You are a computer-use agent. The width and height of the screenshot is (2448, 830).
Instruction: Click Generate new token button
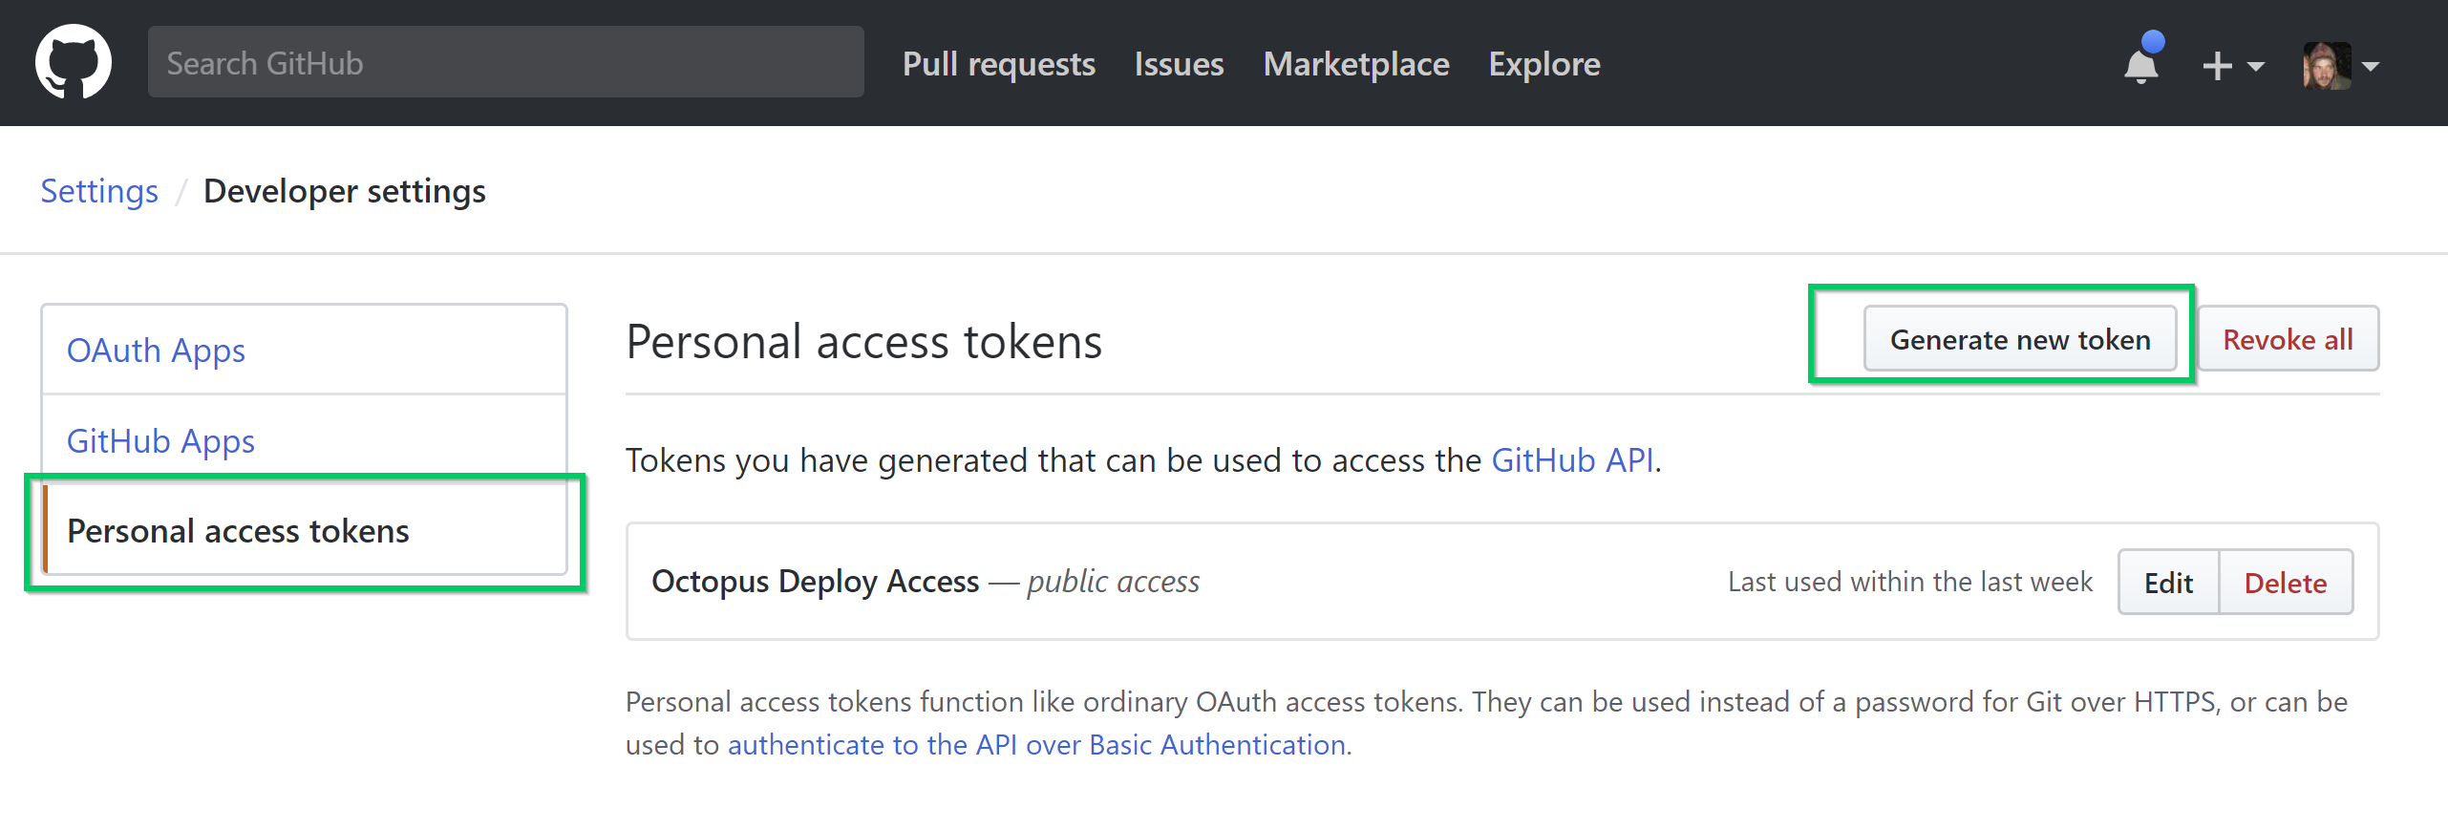coord(2020,339)
